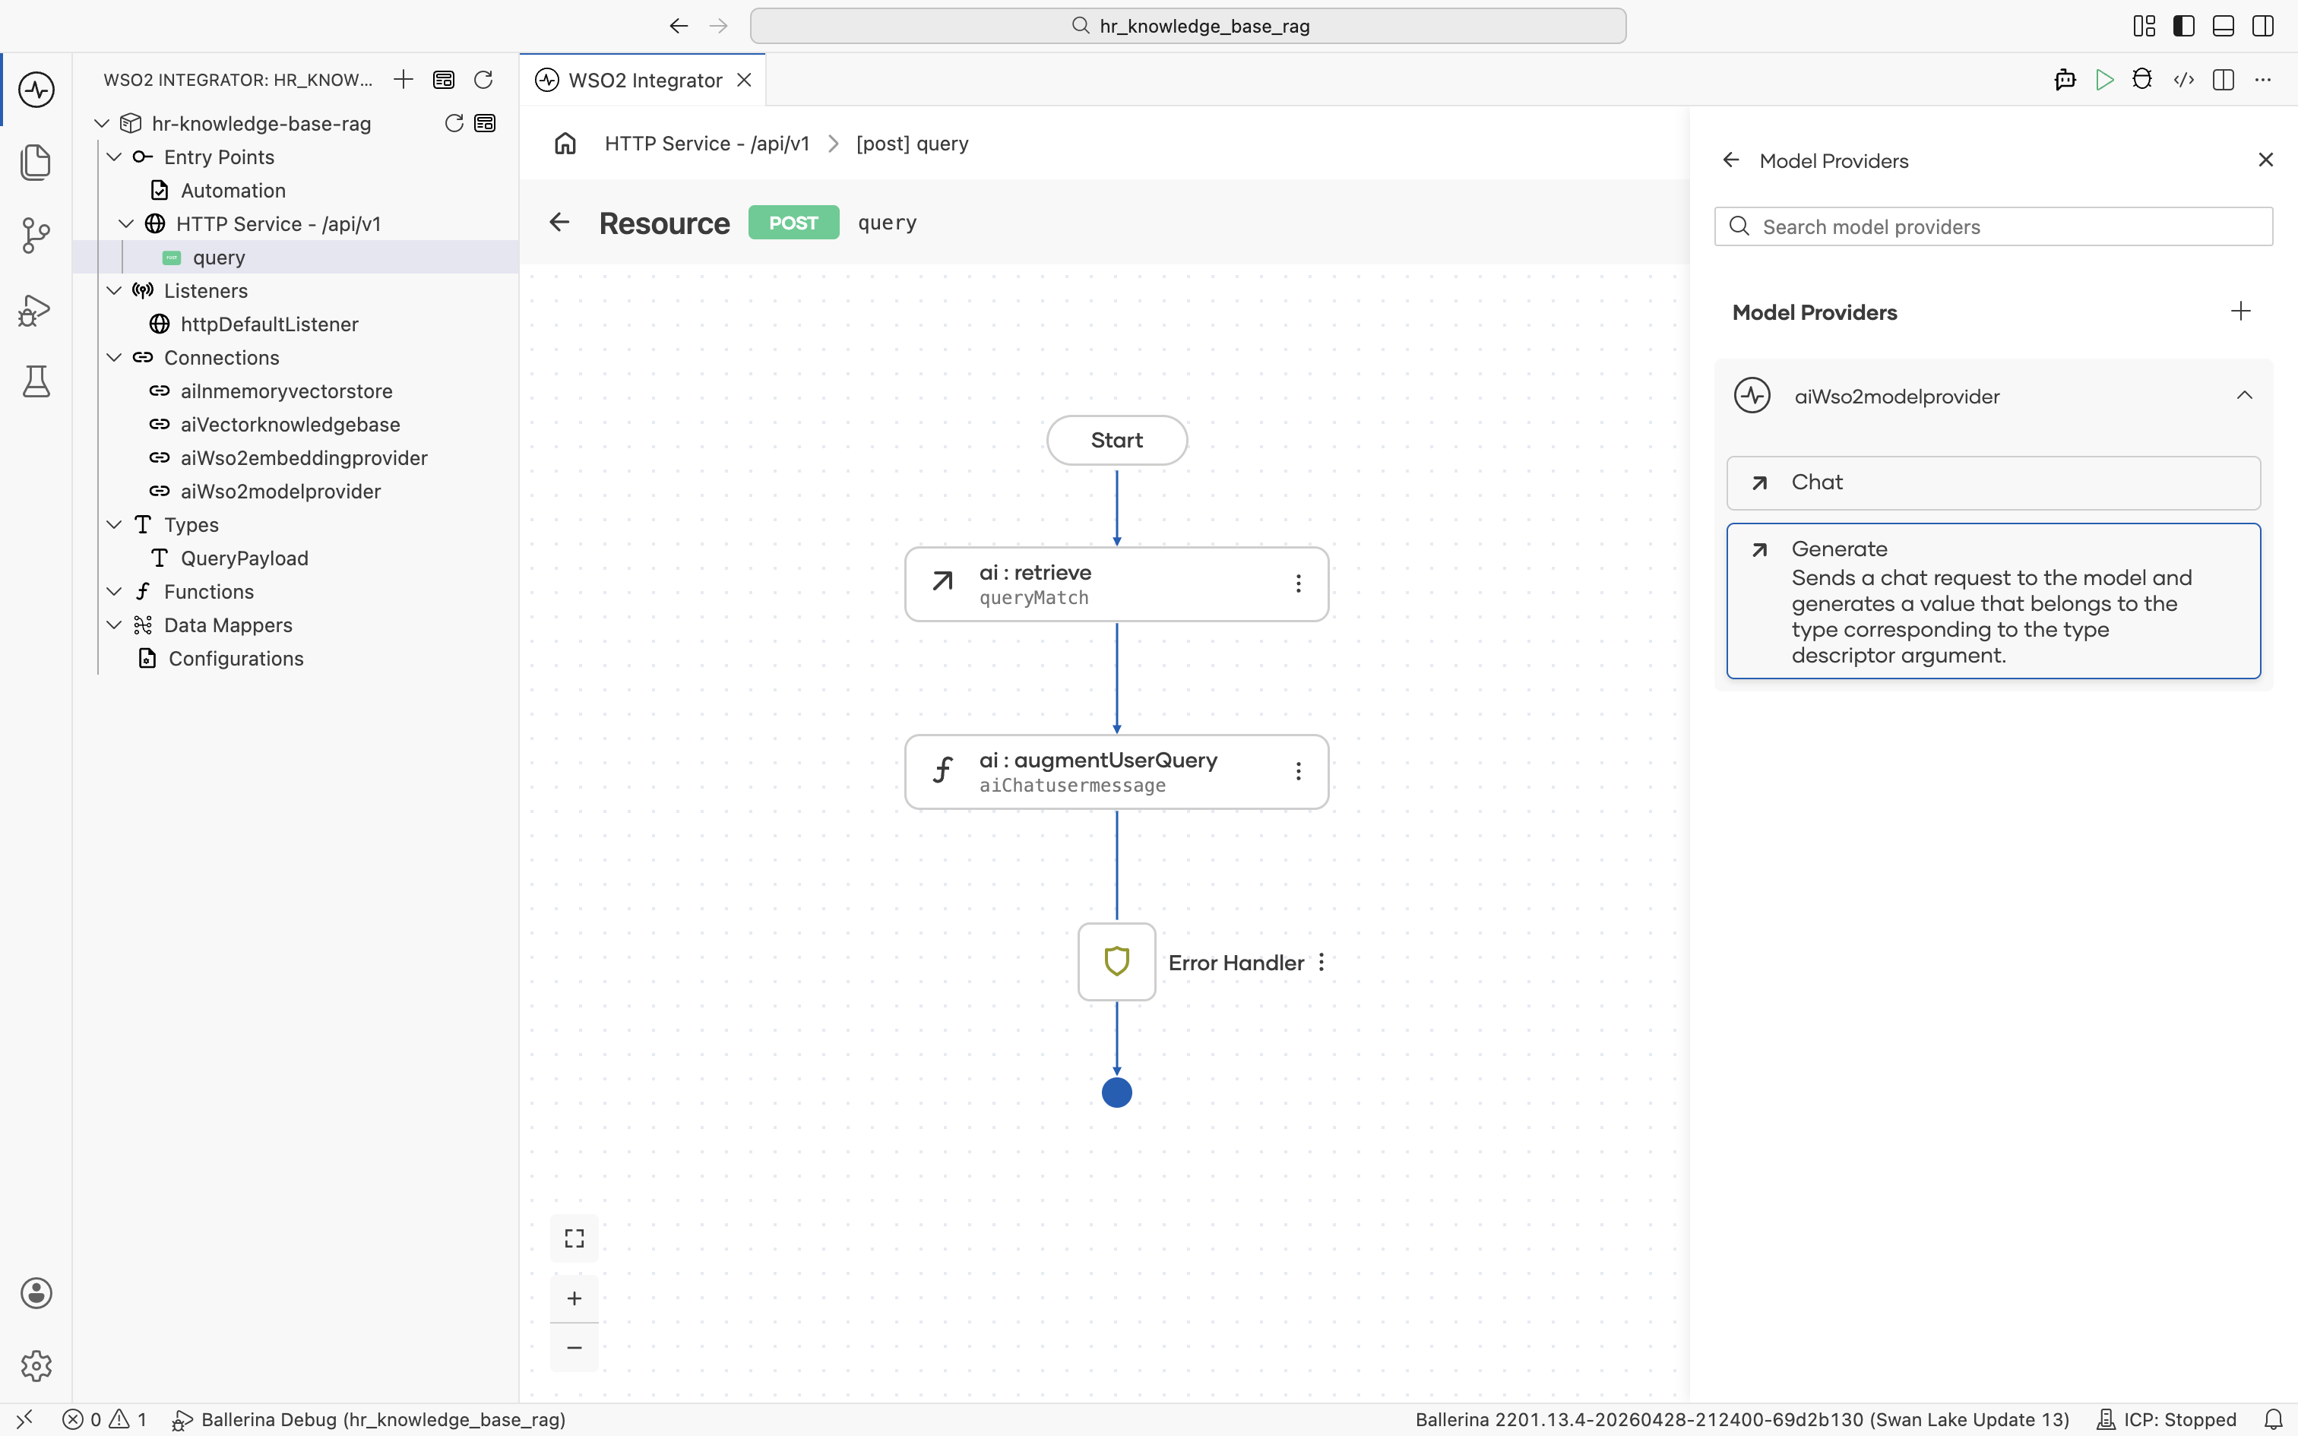
Task: Collapse the Connections section
Action: coord(114,358)
